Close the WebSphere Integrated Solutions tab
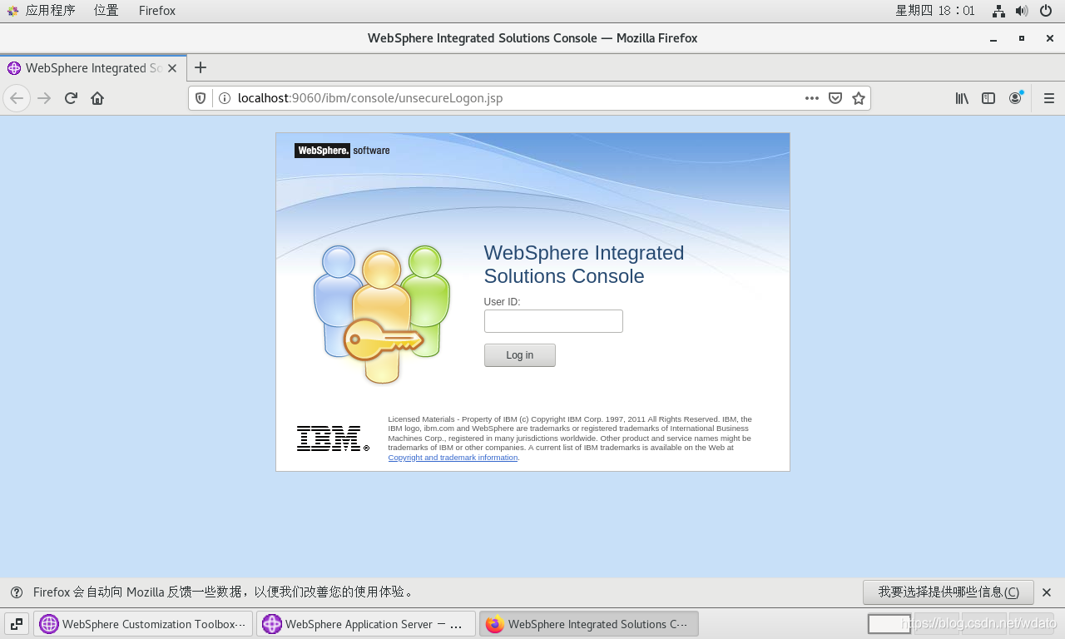The width and height of the screenshot is (1065, 639). coord(172,68)
